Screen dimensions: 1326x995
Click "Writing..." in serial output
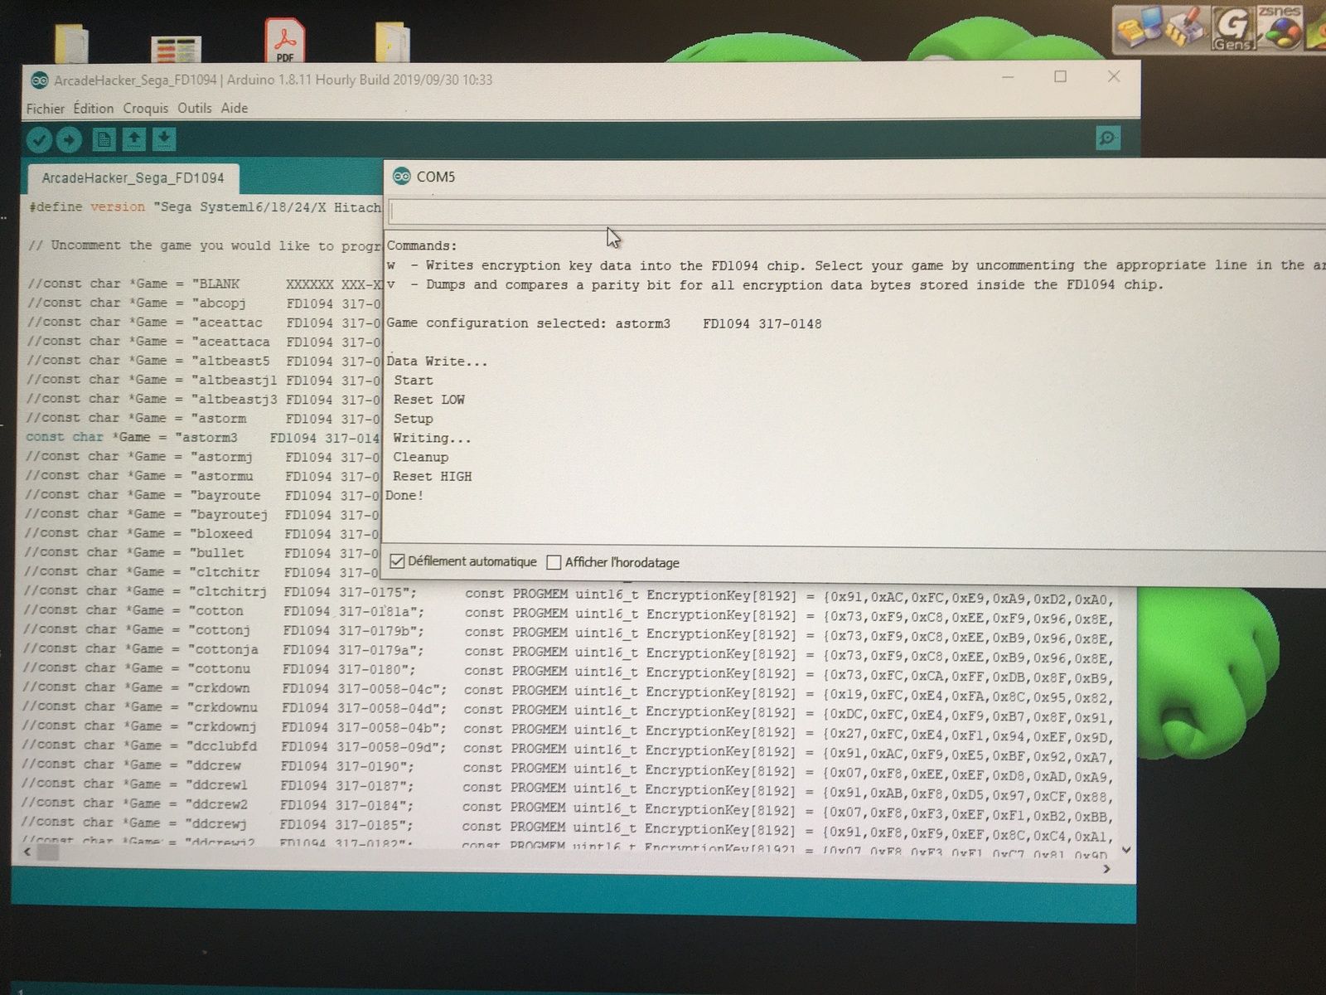(432, 438)
